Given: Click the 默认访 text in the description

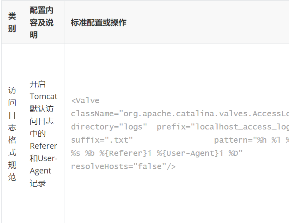Looking at the screenshot, I should click(42, 109).
